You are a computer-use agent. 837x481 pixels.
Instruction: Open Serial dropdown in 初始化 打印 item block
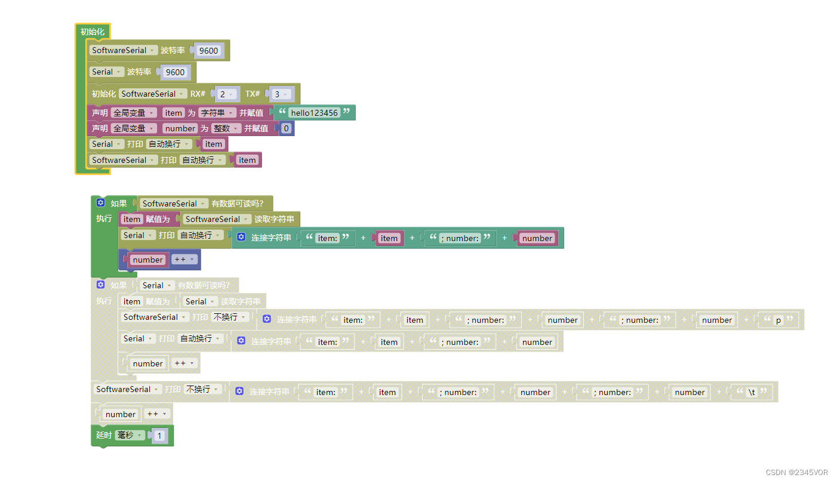[107, 144]
